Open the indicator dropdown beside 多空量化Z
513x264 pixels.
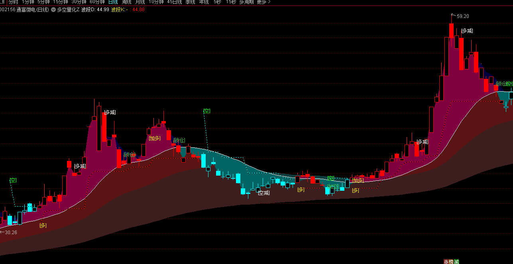(53, 10)
